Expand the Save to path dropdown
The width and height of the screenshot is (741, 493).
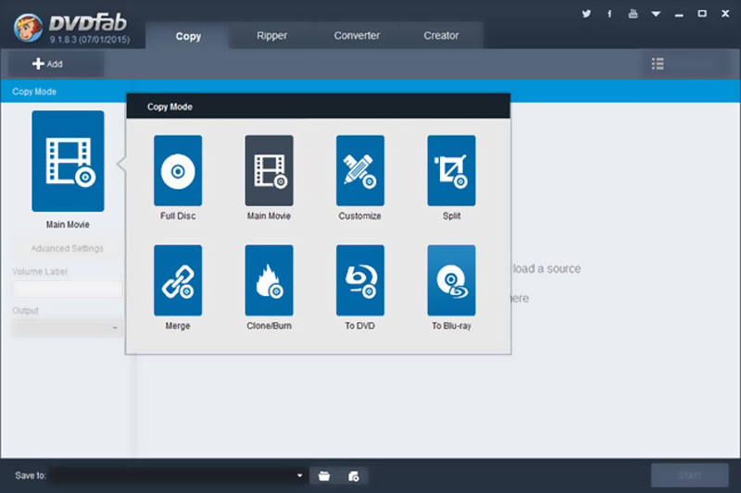point(299,475)
